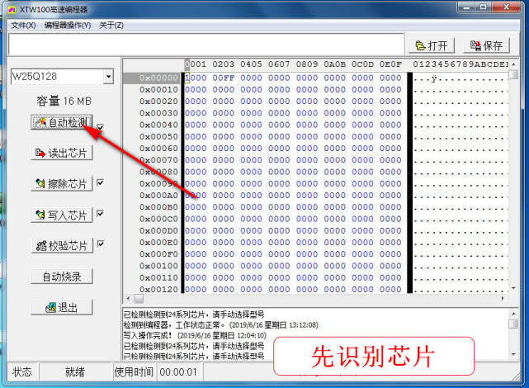529x388 pixels.
Task: Start 自动烧录 auto programming
Action: 61,277
